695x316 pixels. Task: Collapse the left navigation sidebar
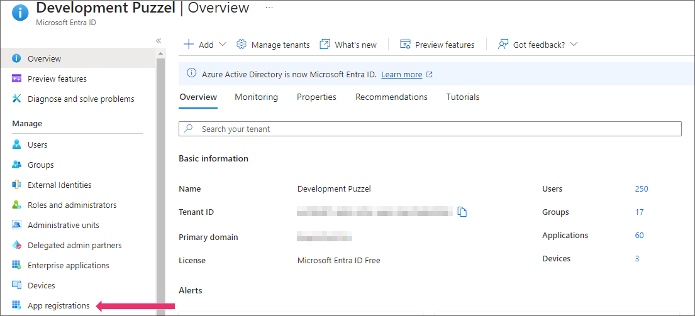point(158,41)
